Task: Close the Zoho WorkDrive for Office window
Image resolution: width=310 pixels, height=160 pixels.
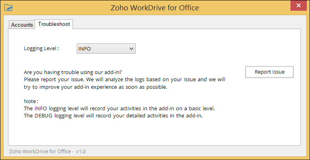Action: tap(298, 6)
